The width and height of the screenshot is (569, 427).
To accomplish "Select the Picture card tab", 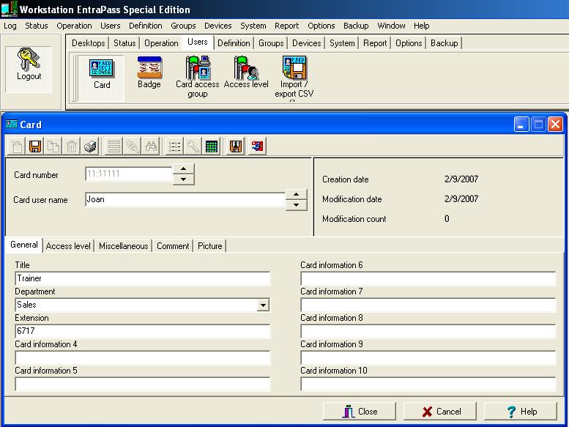I will (209, 246).
